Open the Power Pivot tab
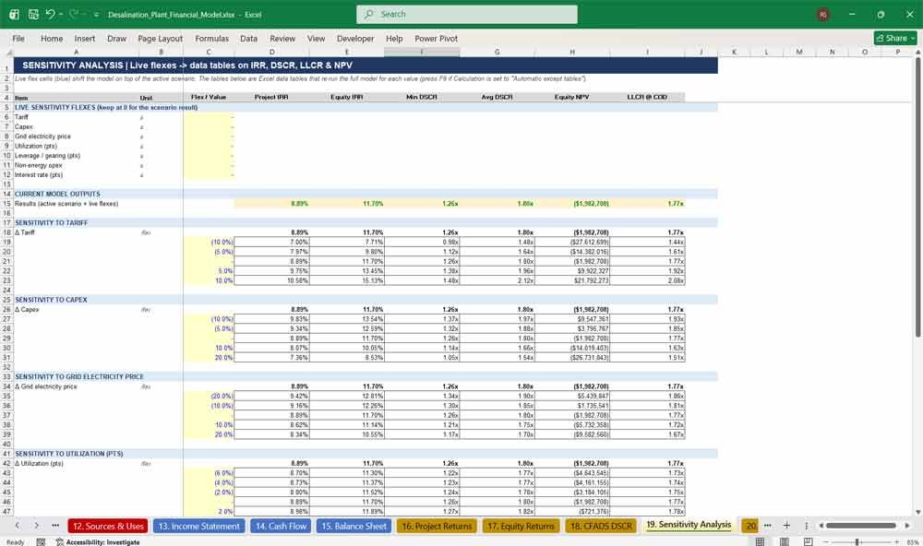 pos(437,38)
